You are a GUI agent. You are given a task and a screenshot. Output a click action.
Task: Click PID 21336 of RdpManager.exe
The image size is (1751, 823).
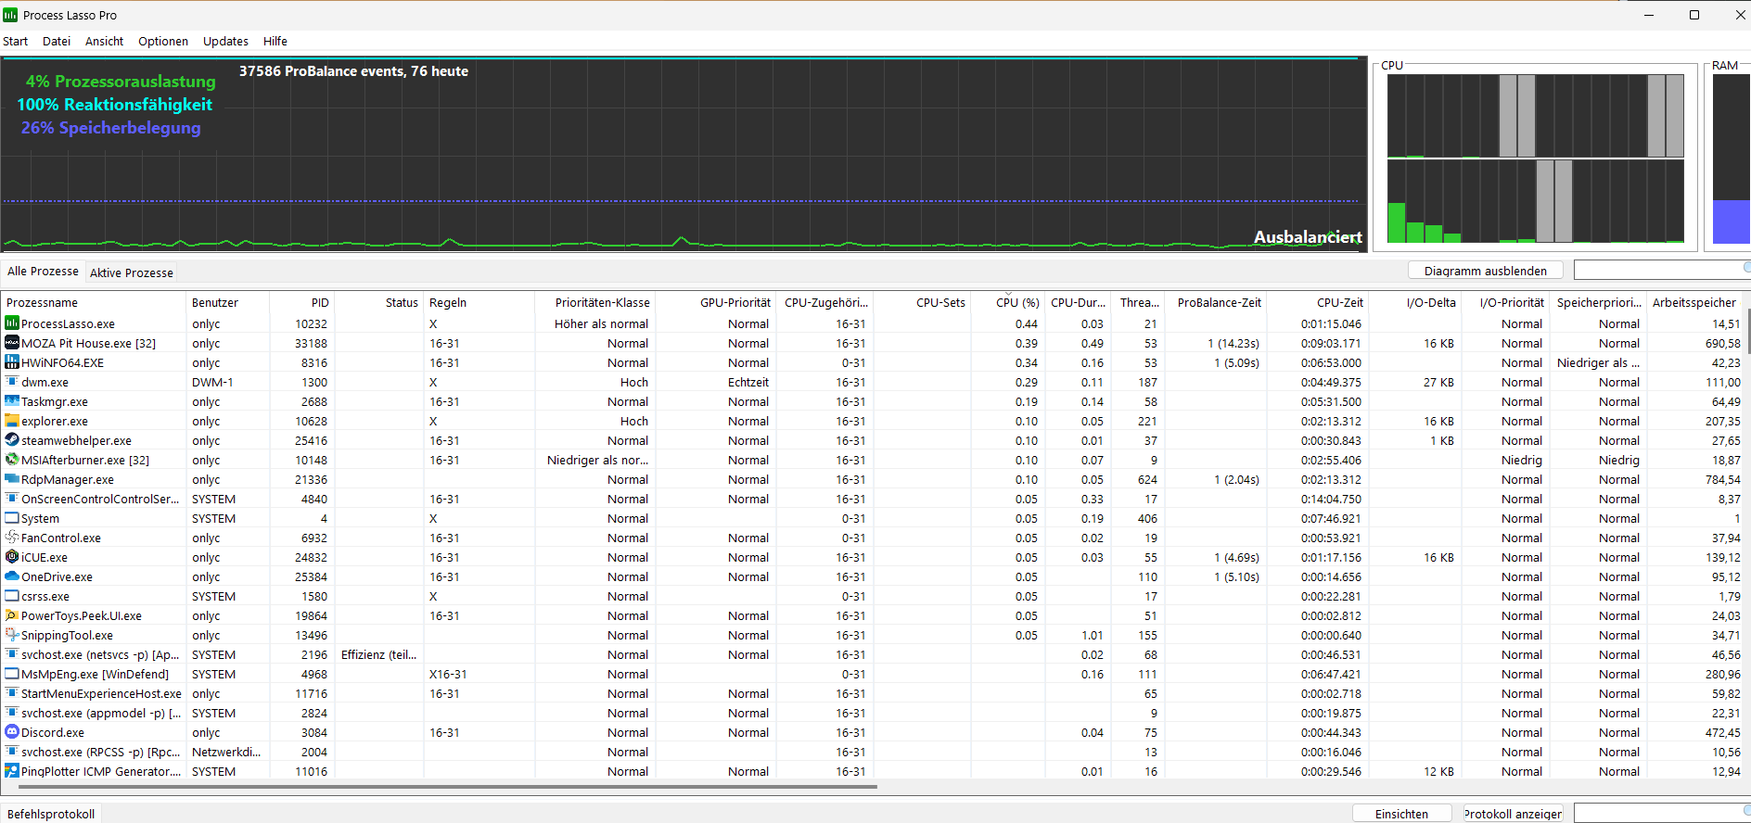click(311, 479)
